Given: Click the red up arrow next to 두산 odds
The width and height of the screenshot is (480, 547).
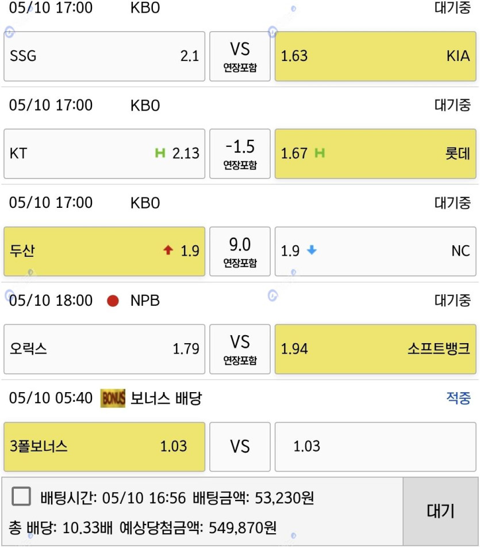Looking at the screenshot, I should (x=168, y=250).
